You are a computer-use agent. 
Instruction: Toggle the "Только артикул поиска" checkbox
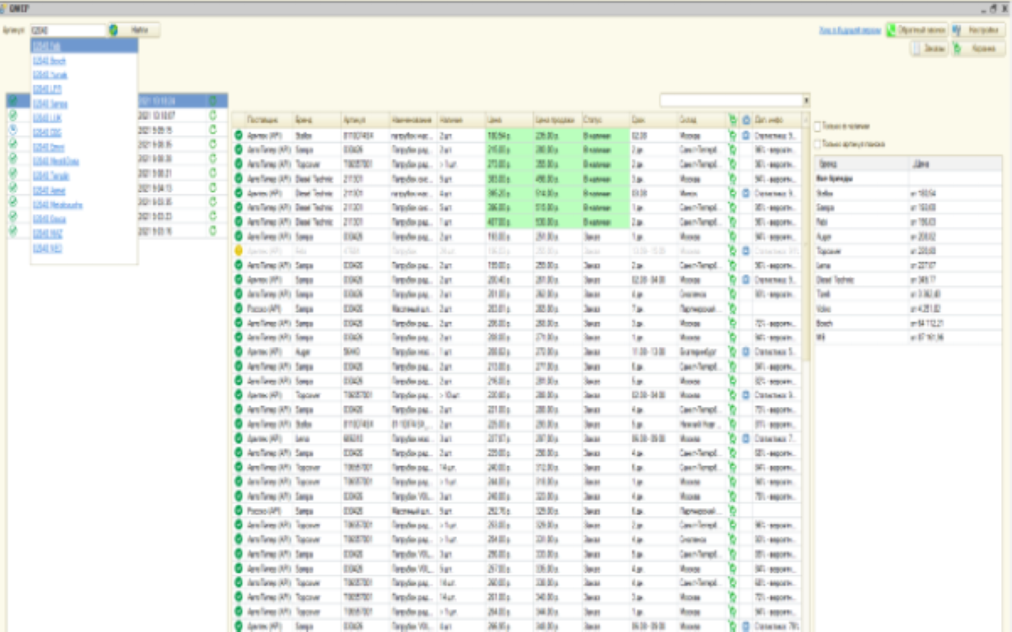click(818, 145)
